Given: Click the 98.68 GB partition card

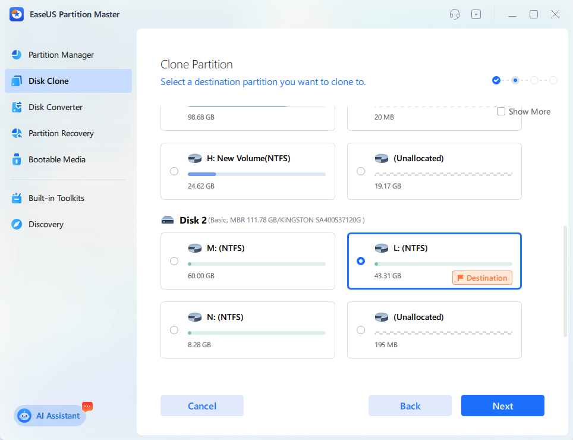Looking at the screenshot, I should coord(248,118).
